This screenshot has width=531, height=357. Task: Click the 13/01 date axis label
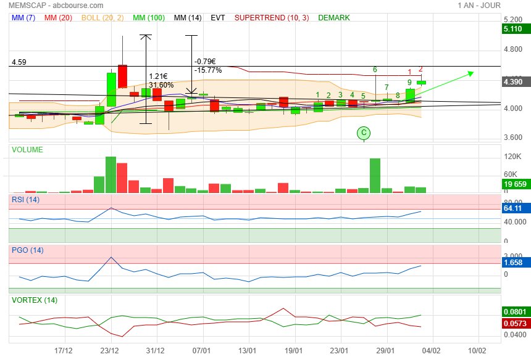247,350
